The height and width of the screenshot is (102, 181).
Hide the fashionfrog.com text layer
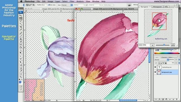[x=155, y=67]
